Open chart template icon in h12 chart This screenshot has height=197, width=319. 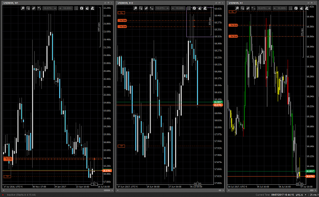click(x=141, y=8)
